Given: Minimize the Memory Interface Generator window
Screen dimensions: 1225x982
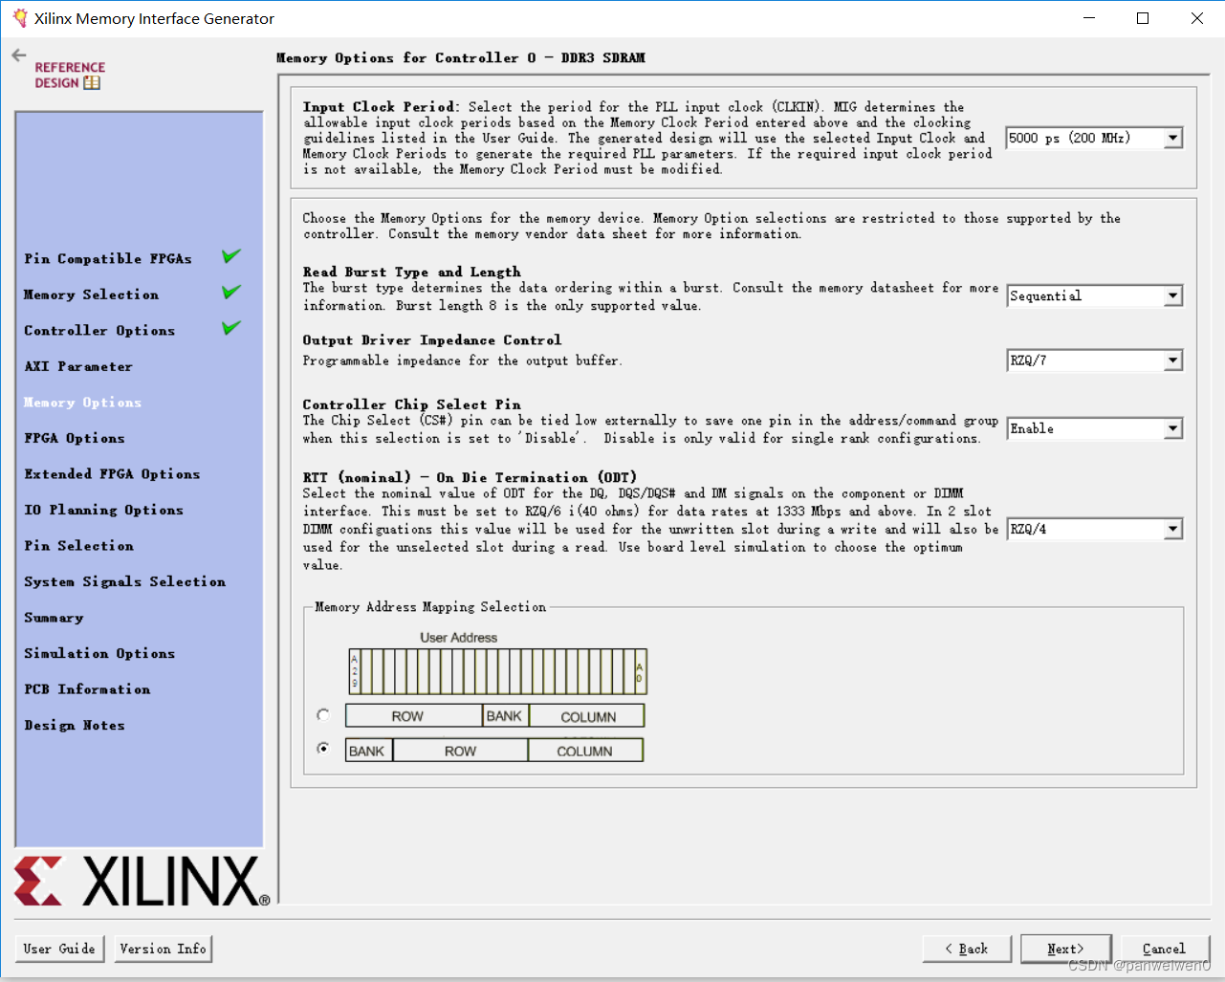Looking at the screenshot, I should coord(1089,18).
